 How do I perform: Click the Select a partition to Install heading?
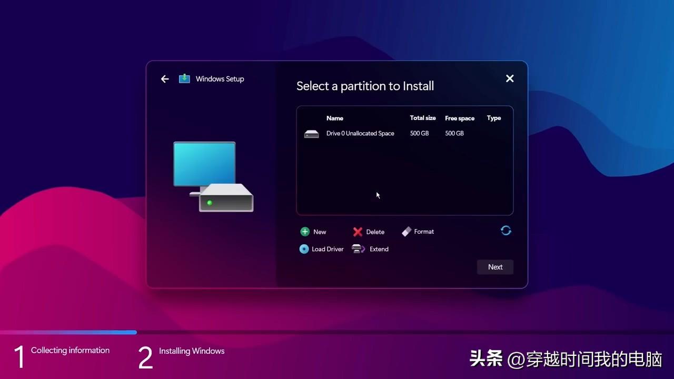(x=365, y=86)
